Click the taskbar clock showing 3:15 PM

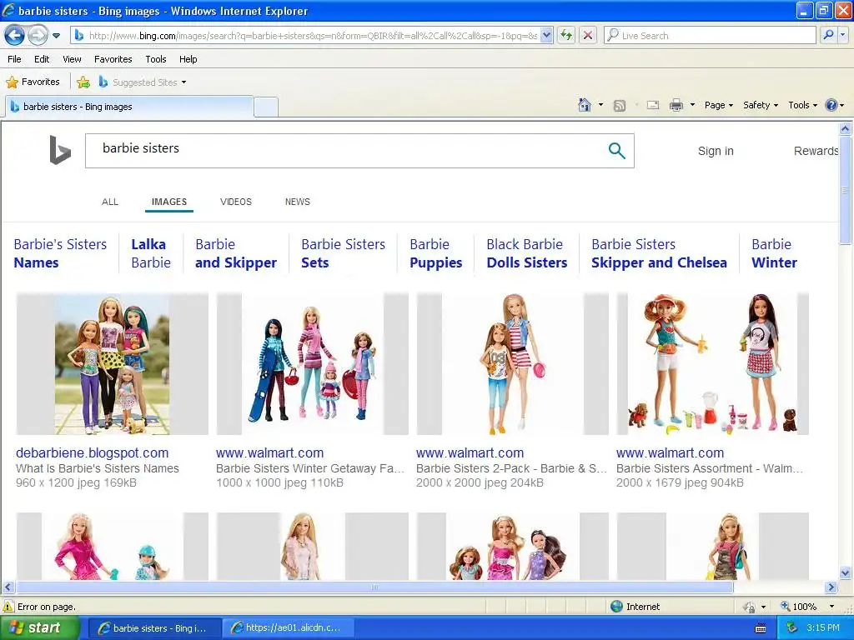click(823, 627)
